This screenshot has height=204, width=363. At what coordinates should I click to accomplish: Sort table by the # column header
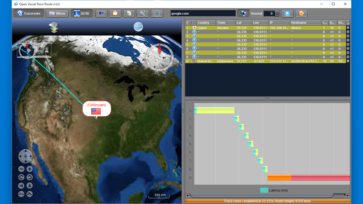pos(188,23)
